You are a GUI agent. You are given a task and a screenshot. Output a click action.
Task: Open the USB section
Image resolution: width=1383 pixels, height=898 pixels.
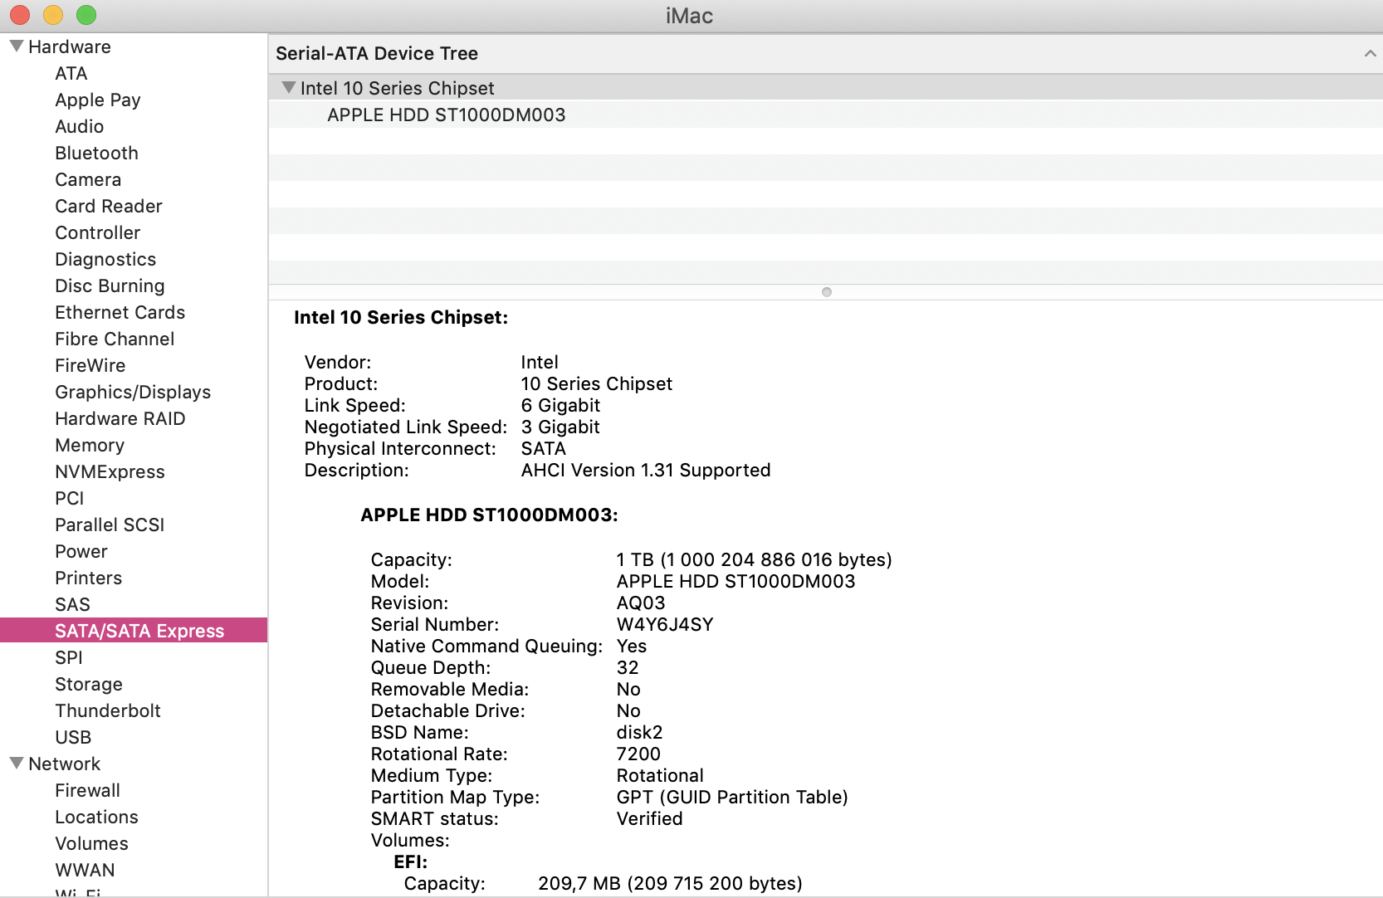tap(73, 737)
